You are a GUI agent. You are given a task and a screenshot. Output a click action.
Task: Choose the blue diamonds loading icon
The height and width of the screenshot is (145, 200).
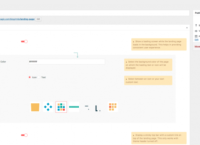point(48,107)
